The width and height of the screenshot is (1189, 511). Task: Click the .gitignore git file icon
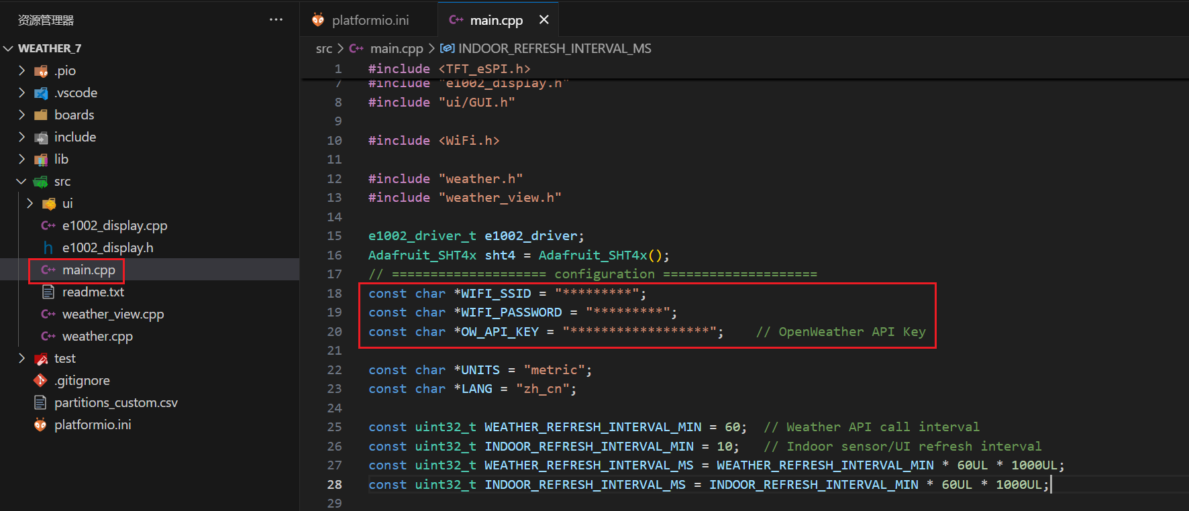coord(40,380)
